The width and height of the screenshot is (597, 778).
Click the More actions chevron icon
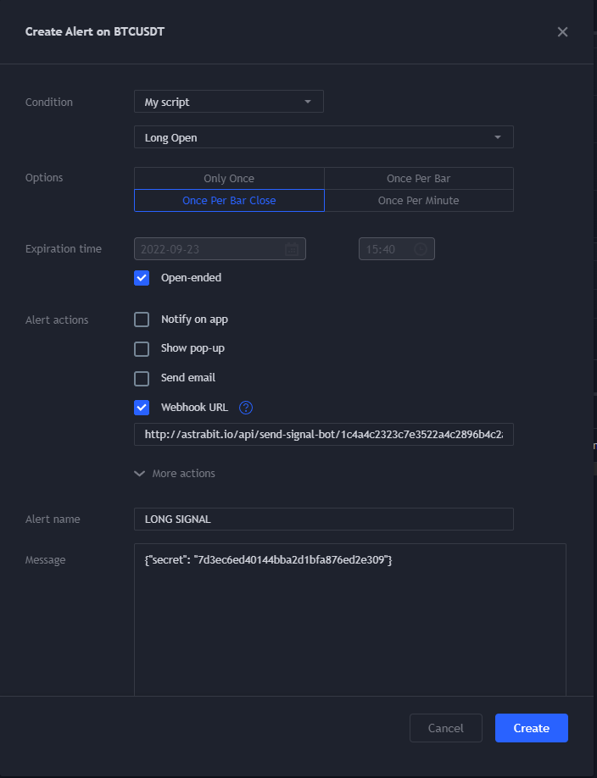coord(139,473)
